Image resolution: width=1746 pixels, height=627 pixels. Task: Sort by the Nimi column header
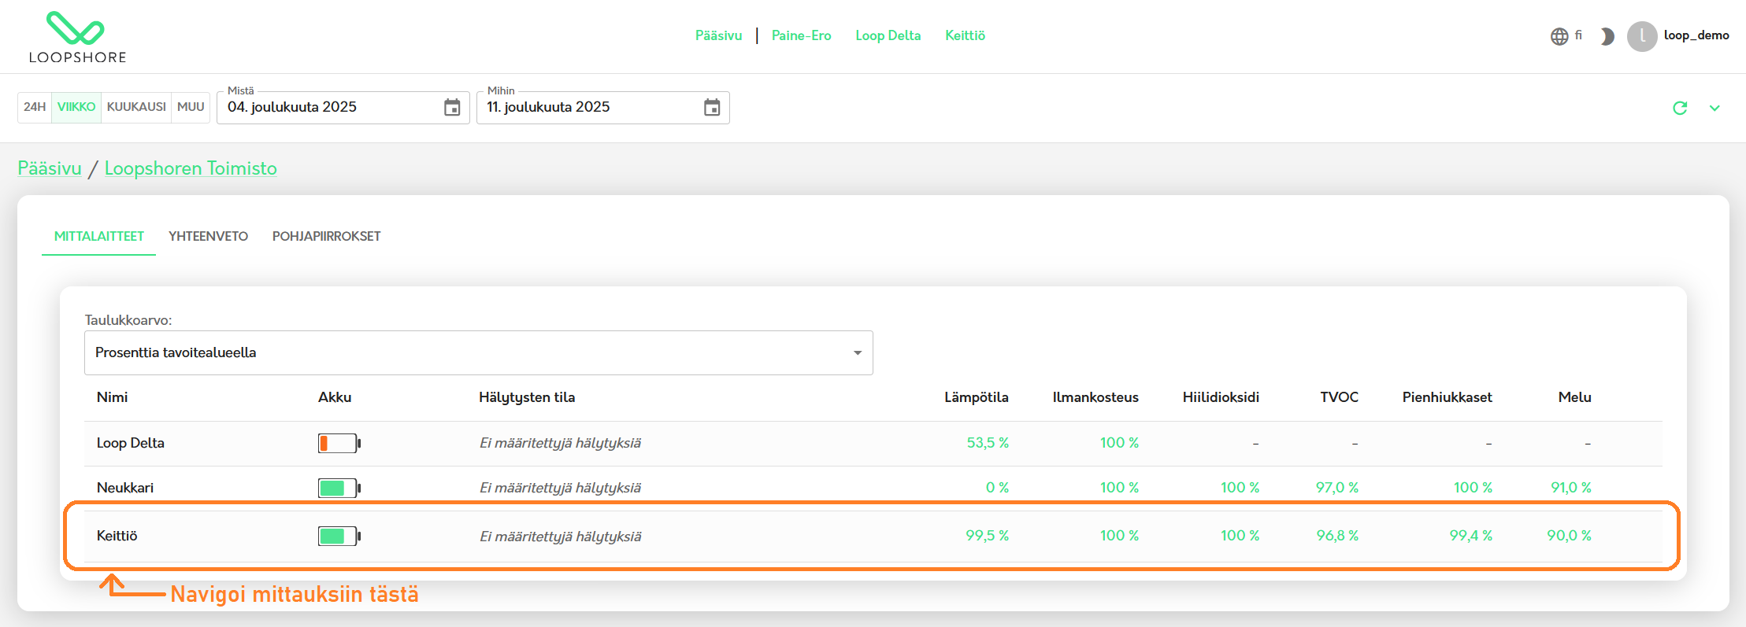[x=112, y=397]
